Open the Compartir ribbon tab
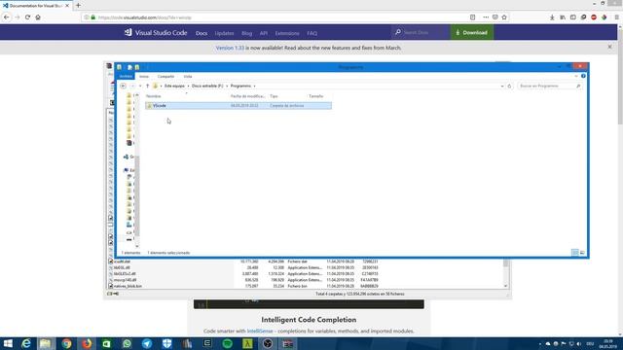This screenshot has width=623, height=350. (165, 76)
